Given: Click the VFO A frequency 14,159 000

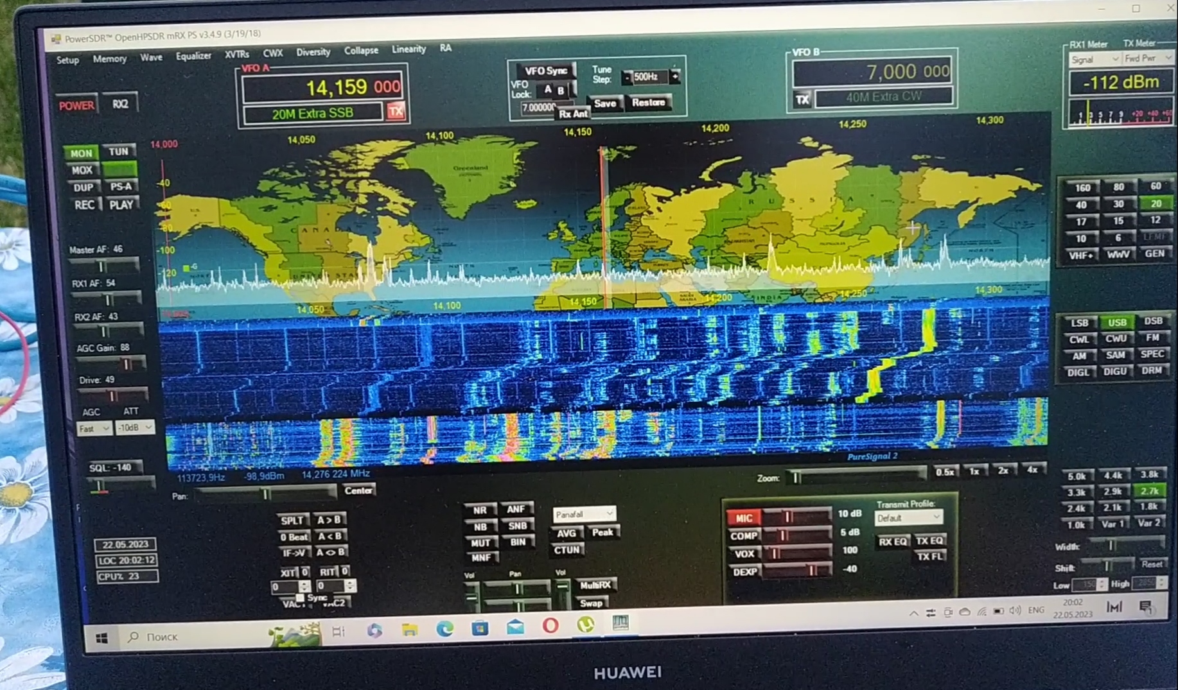Looking at the screenshot, I should click(x=322, y=87).
